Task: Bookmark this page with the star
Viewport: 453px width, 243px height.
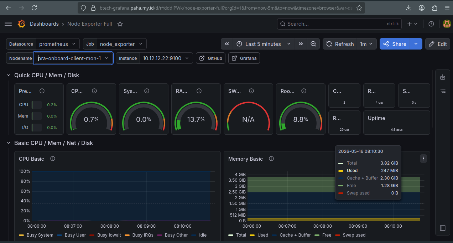Action: 359,8
